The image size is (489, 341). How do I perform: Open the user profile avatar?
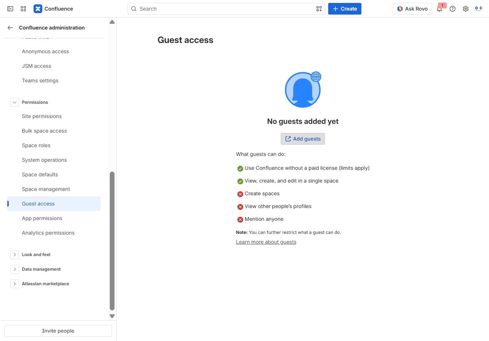coord(479,9)
